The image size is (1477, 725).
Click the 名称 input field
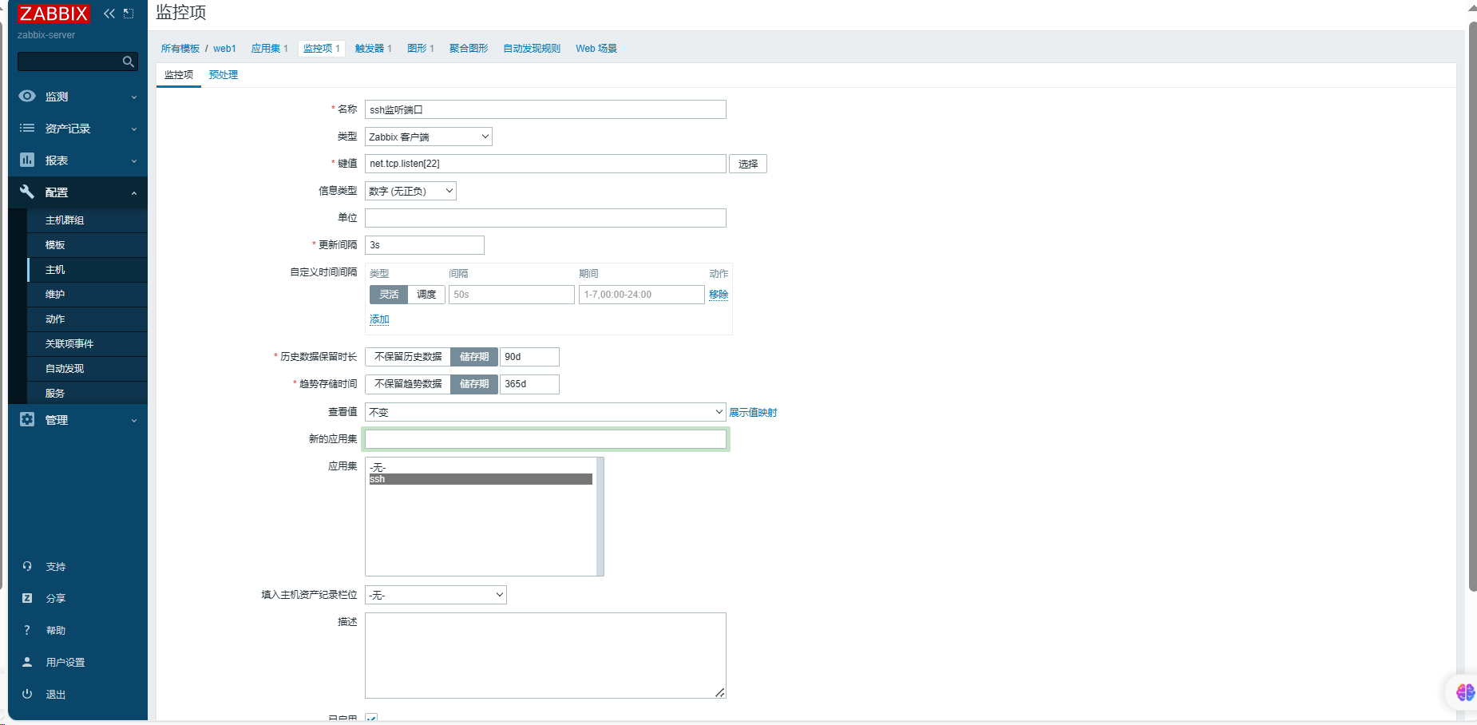coord(545,109)
